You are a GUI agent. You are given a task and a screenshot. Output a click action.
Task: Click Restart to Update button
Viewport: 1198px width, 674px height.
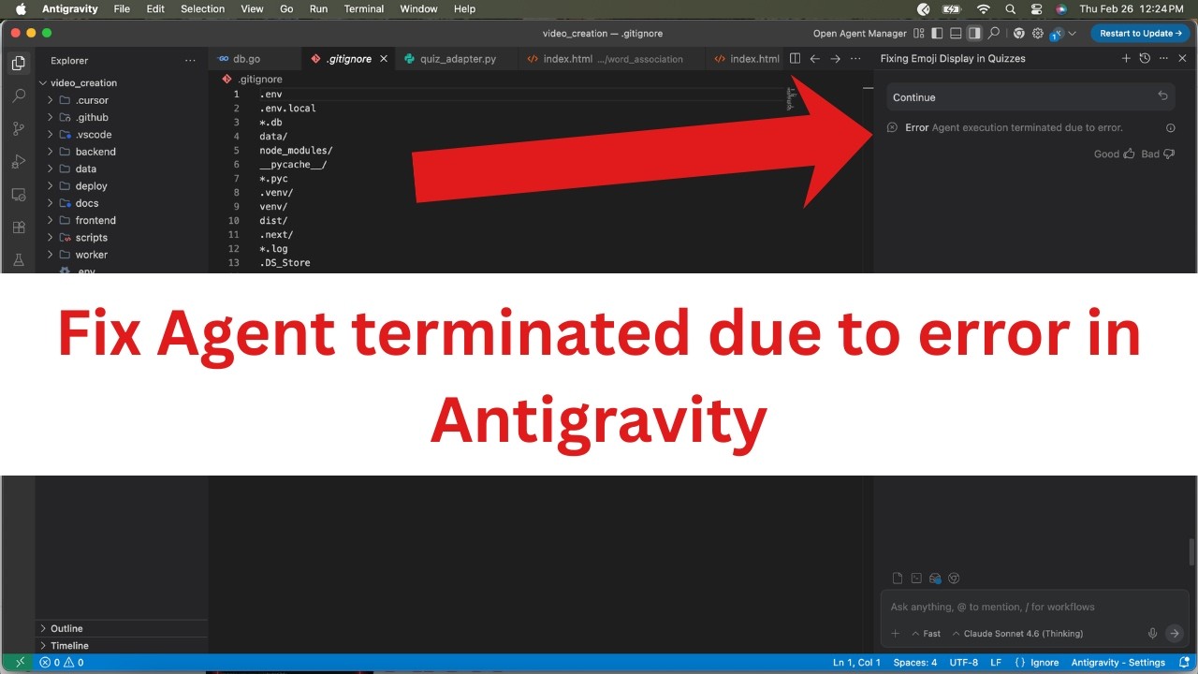tap(1140, 33)
